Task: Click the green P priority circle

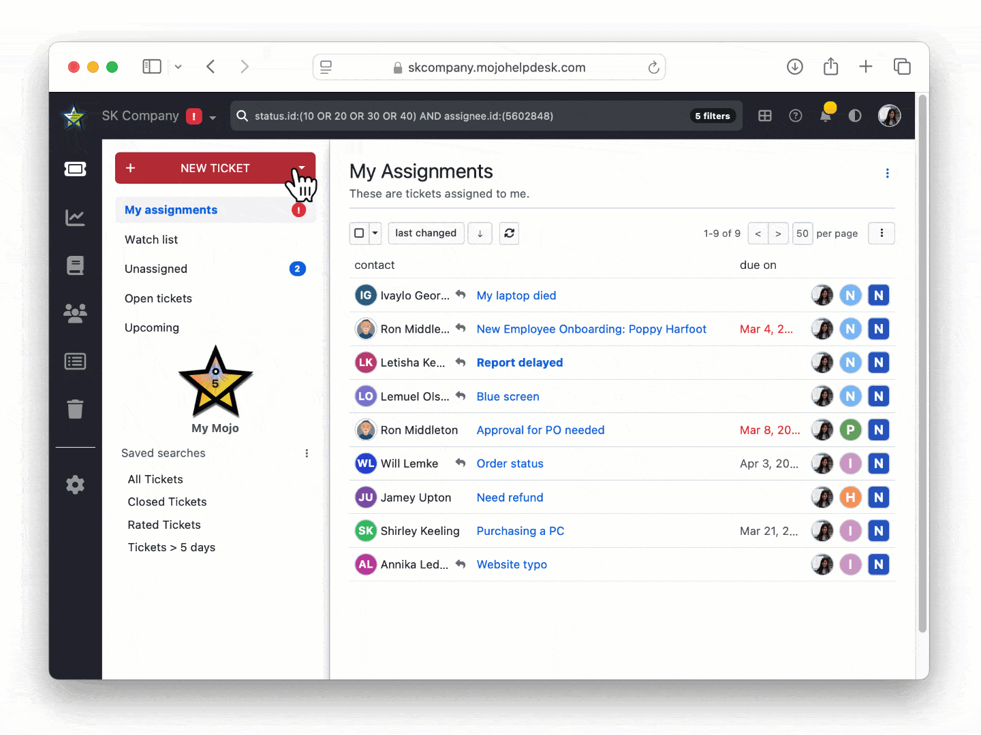Action: (x=850, y=430)
